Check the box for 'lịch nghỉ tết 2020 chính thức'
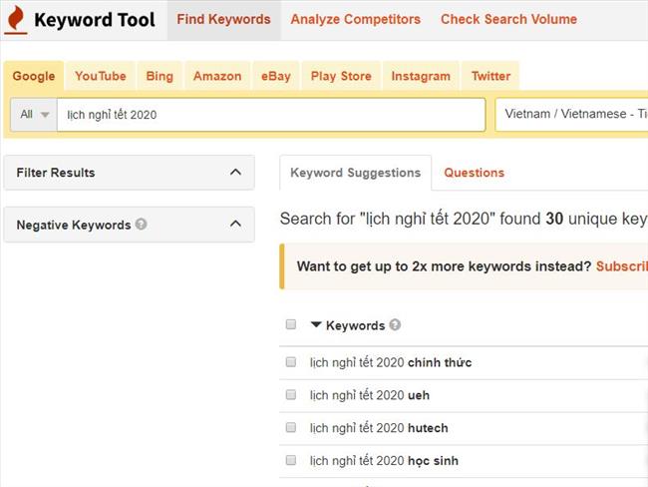The width and height of the screenshot is (648, 487). point(291,362)
